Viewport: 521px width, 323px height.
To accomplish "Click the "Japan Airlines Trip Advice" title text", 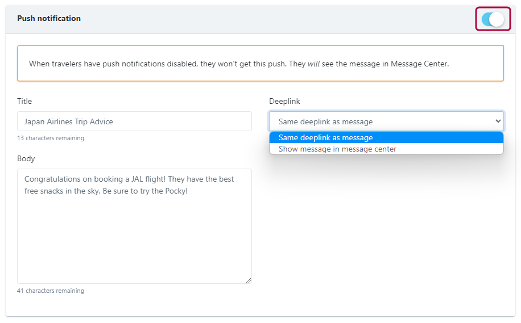I will (x=68, y=121).
